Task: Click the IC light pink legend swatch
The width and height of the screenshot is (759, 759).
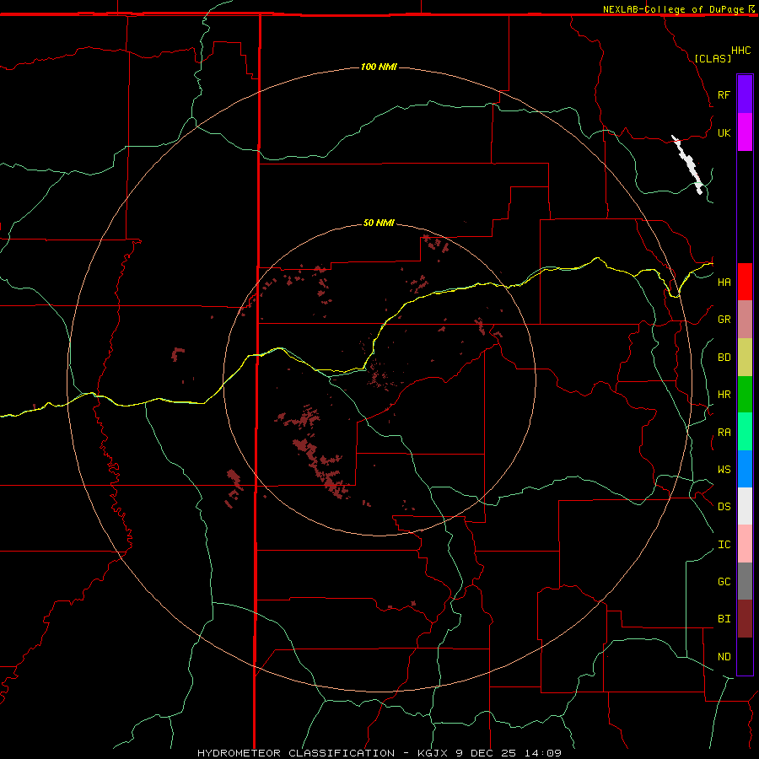Action: pos(745,544)
